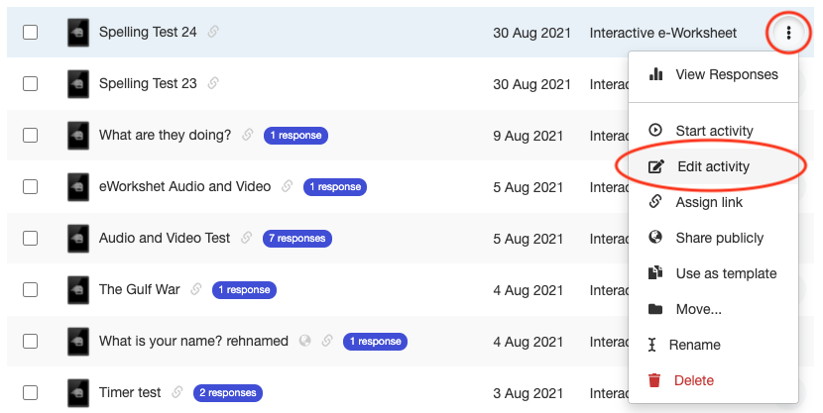Select the checkbox for What are they doing?
Image resolution: width=823 pixels, height=413 pixels.
click(x=31, y=136)
